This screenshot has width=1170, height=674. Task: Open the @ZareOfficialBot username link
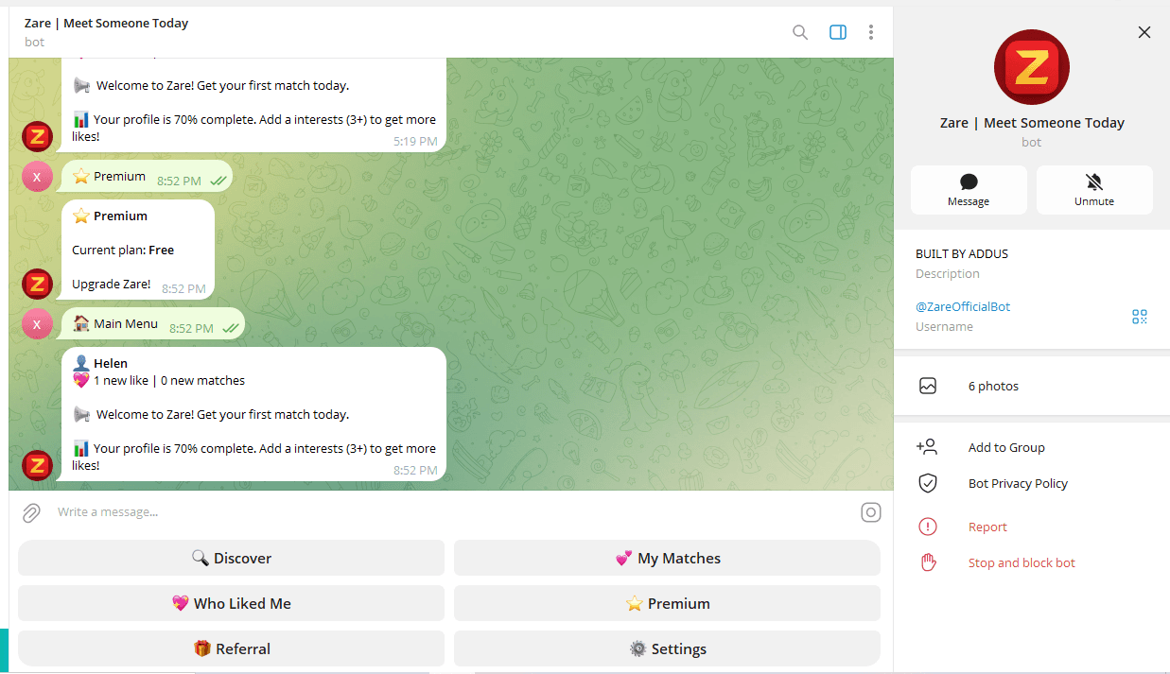(963, 306)
